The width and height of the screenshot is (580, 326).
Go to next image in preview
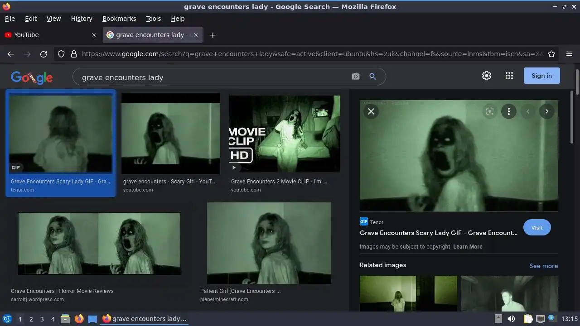(x=547, y=111)
